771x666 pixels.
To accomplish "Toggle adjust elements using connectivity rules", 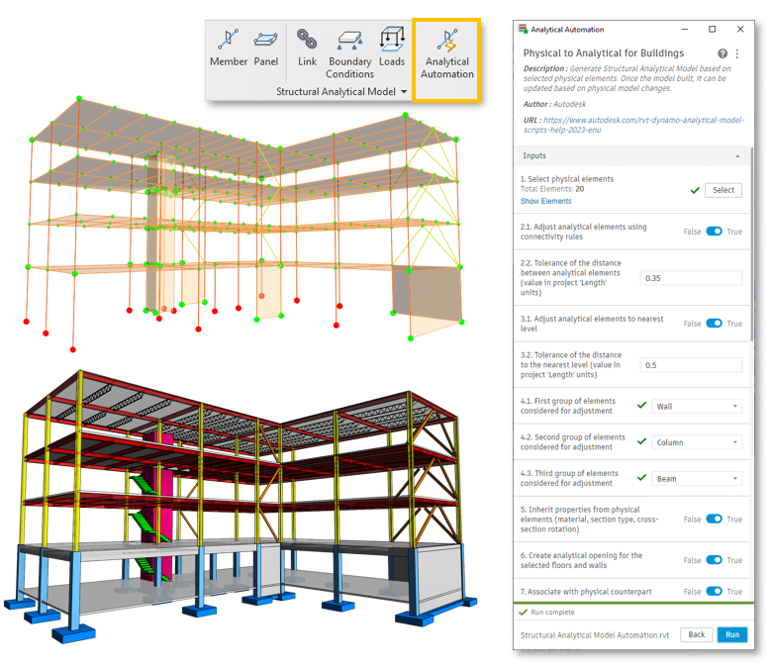I will tap(714, 232).
